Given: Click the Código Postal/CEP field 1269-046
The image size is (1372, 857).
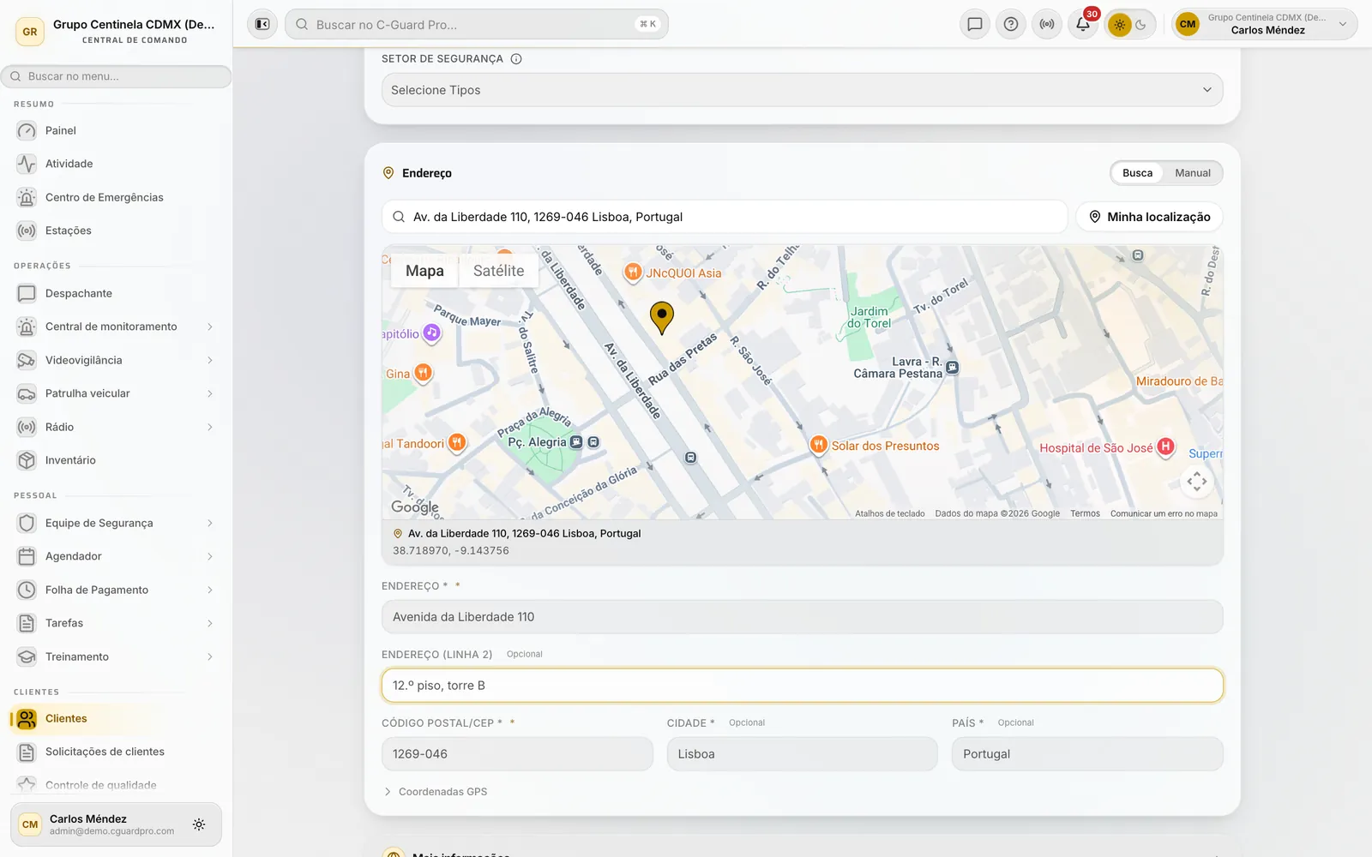Looking at the screenshot, I should [517, 754].
